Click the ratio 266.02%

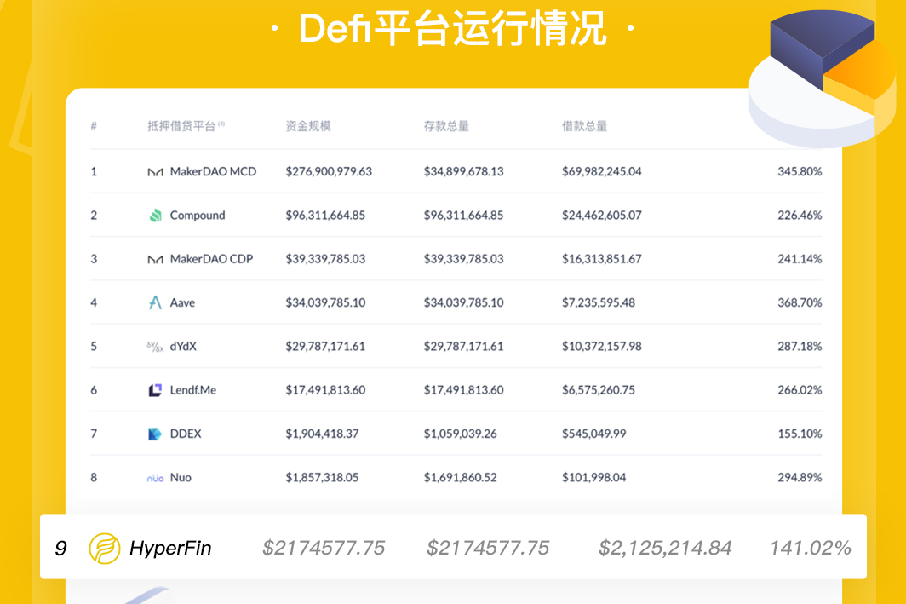800,390
